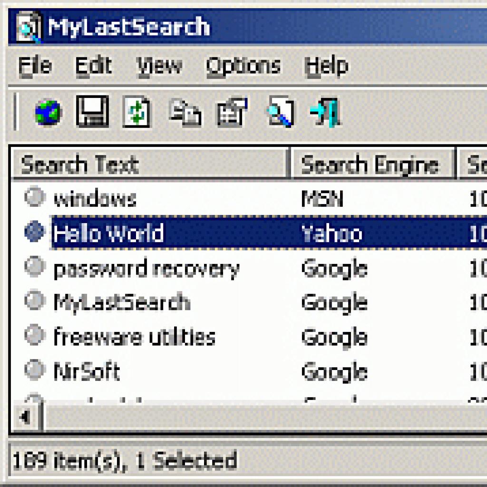Image resolution: width=487 pixels, height=487 pixels.
Task: Open selected URL with the globe icon
Action: (x=48, y=112)
